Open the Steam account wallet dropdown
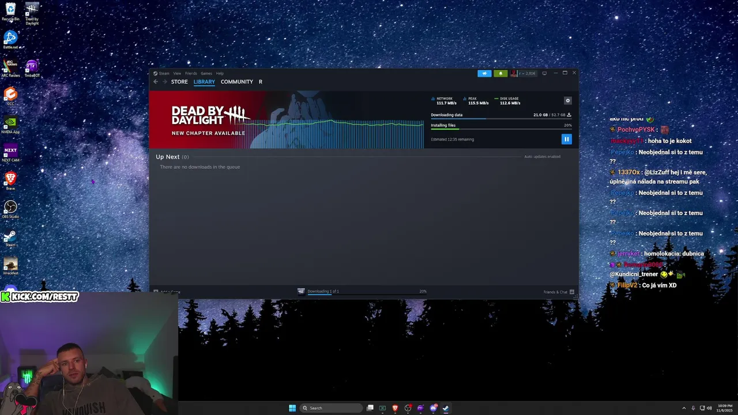The height and width of the screenshot is (415, 738). [x=524, y=73]
